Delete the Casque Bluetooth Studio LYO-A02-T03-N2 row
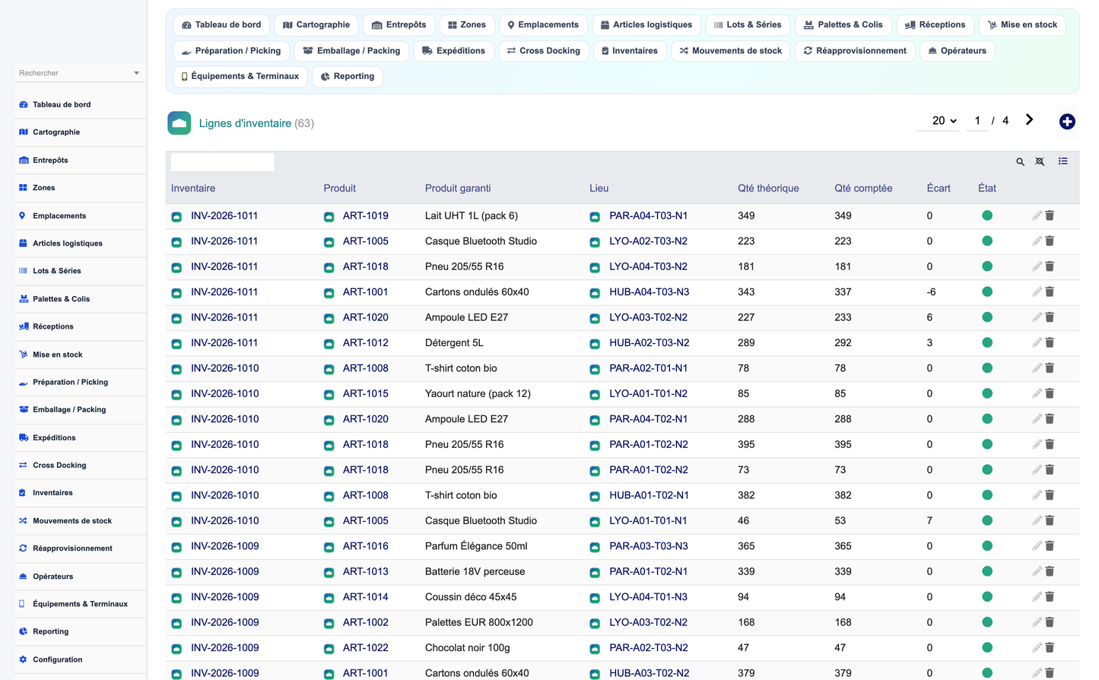 1050,241
